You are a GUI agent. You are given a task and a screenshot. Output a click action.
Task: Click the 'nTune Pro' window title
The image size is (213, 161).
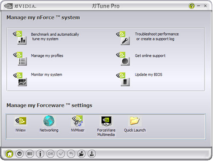106,6
